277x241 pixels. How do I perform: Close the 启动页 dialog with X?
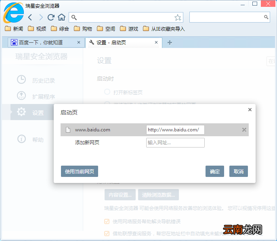pos(250,110)
